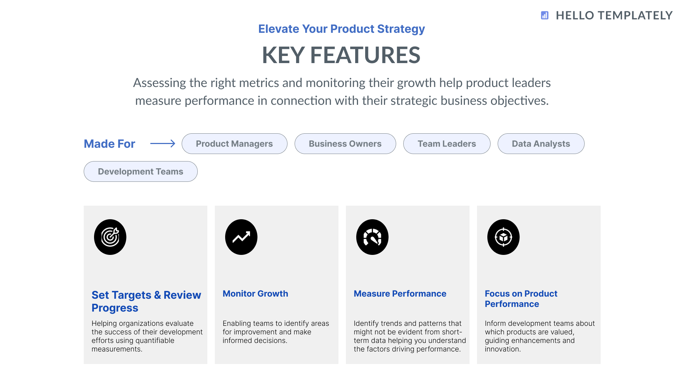Click the speedometer gauge icon

click(372, 237)
